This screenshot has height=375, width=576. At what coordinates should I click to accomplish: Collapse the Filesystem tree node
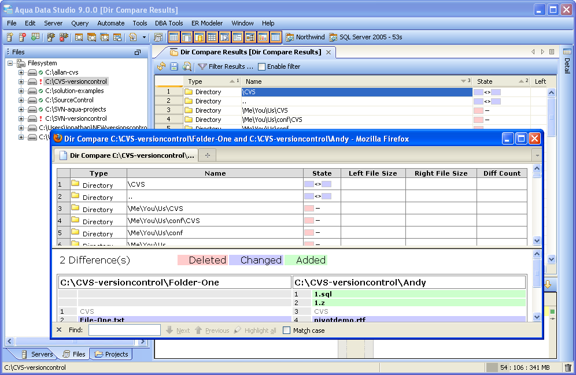pyautogui.click(x=10, y=63)
